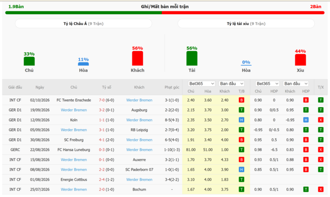Open the Ban đầu dropdown beside second Bet365

[295, 84]
